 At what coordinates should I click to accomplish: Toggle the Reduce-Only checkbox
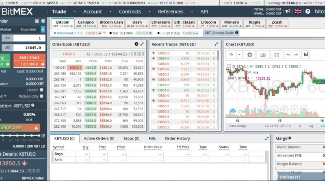41,96
